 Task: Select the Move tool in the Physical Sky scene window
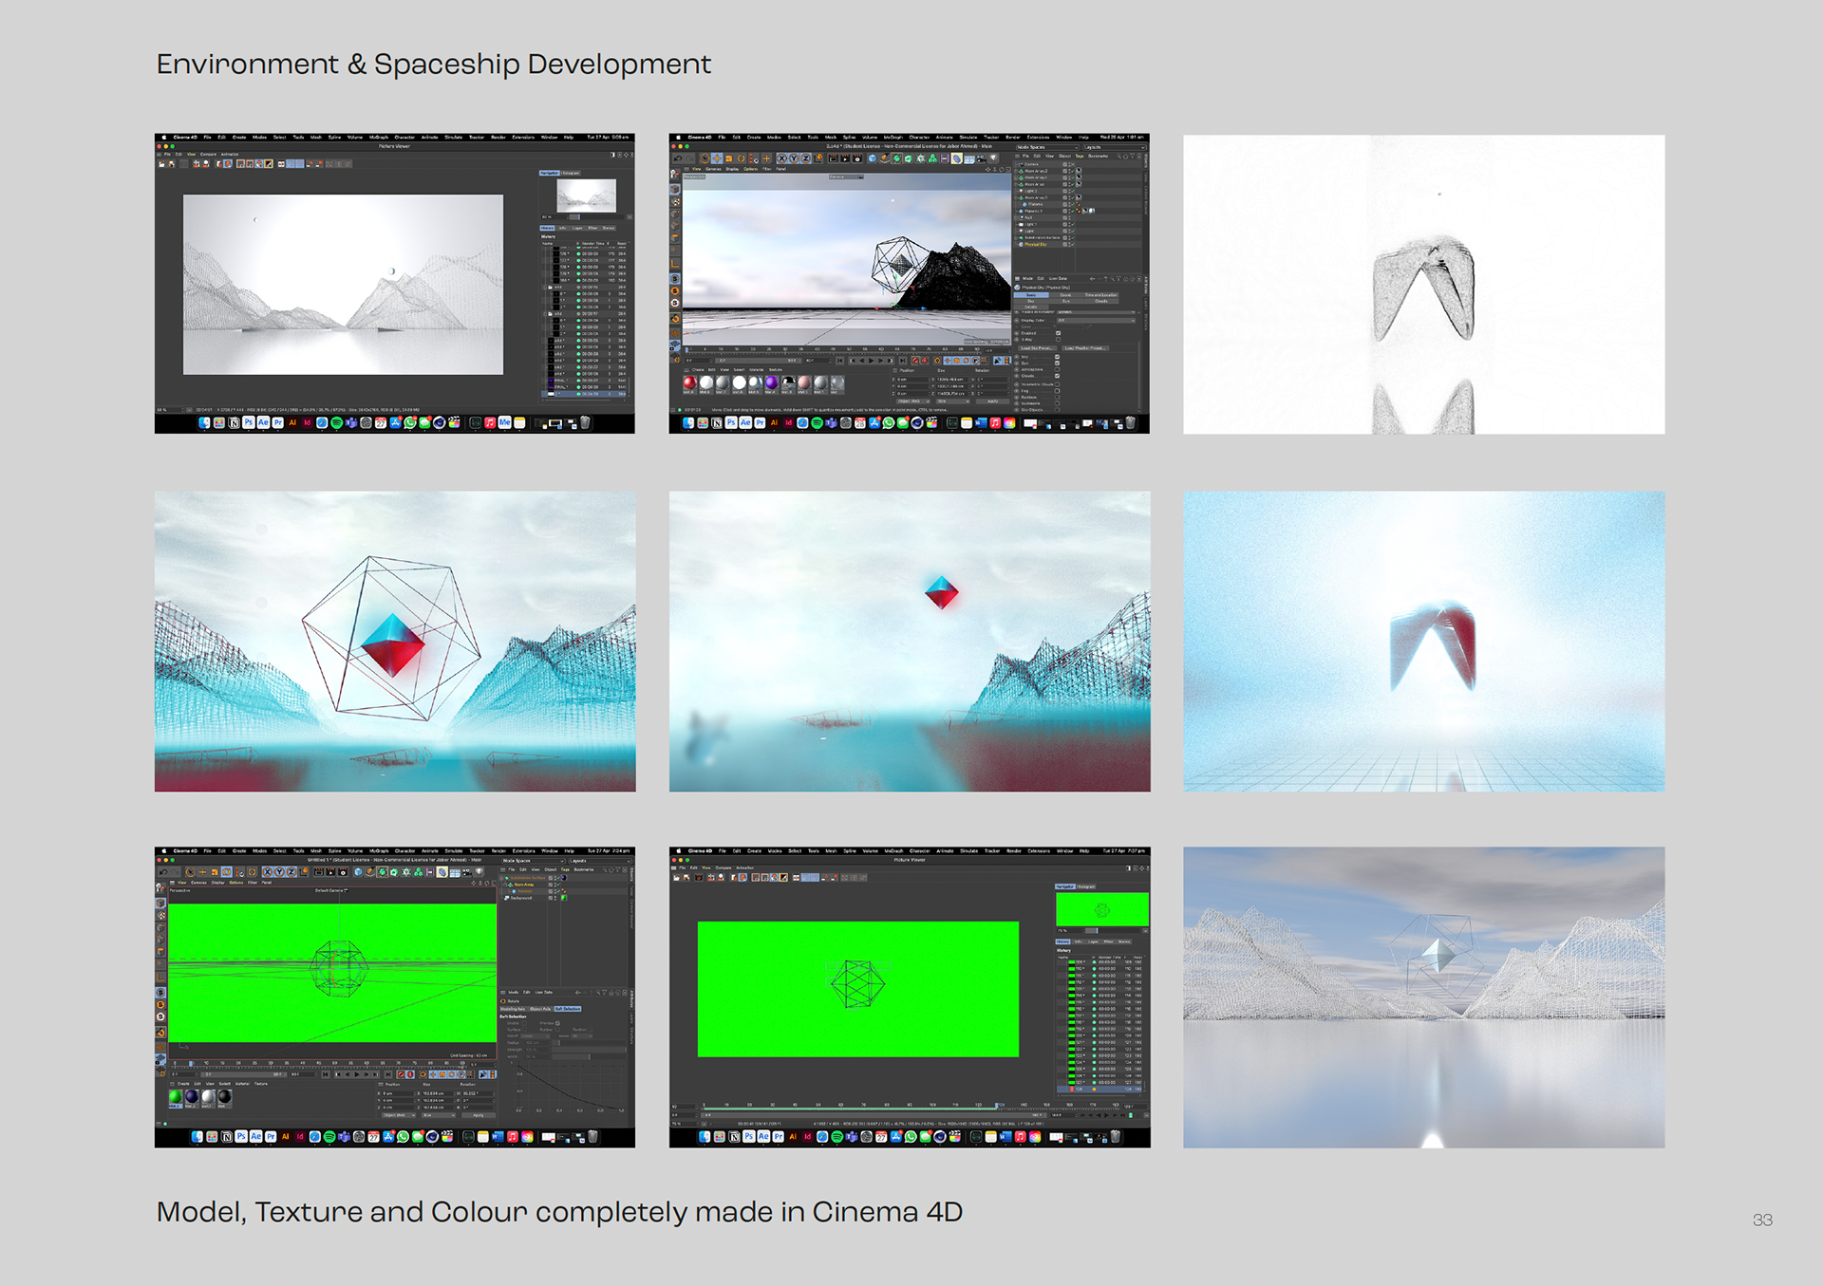pyautogui.click(x=717, y=158)
